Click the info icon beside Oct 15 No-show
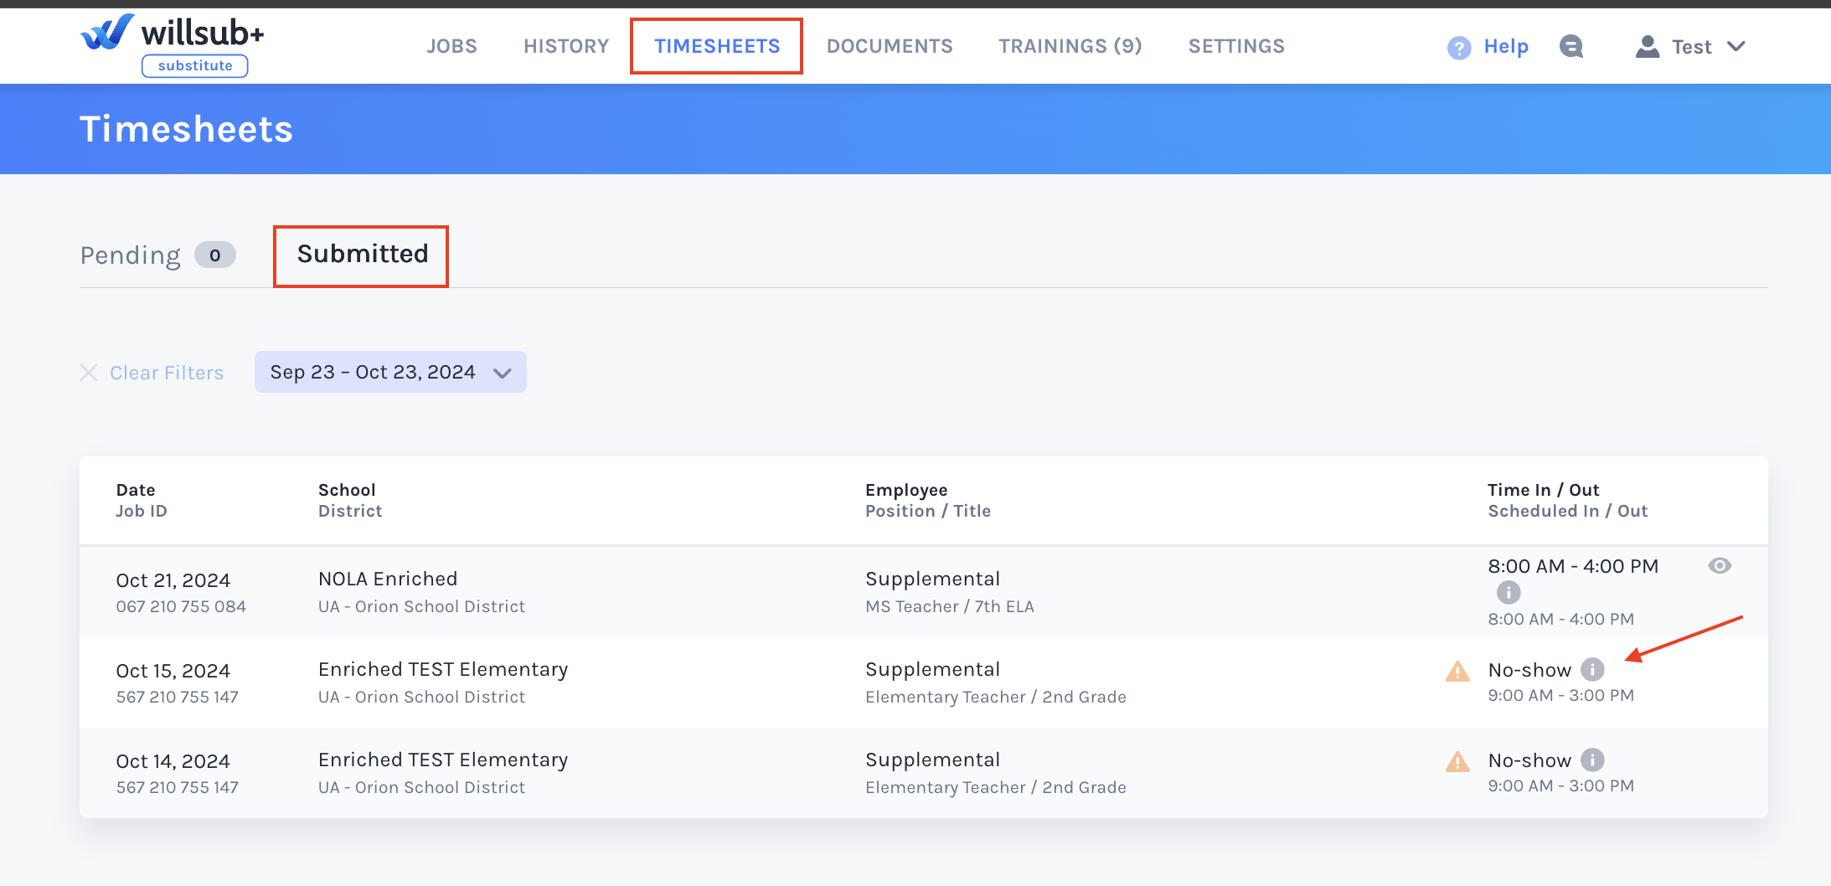 (x=1592, y=669)
